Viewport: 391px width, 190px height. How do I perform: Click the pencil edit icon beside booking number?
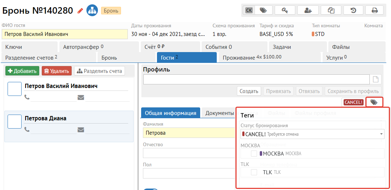point(80,11)
